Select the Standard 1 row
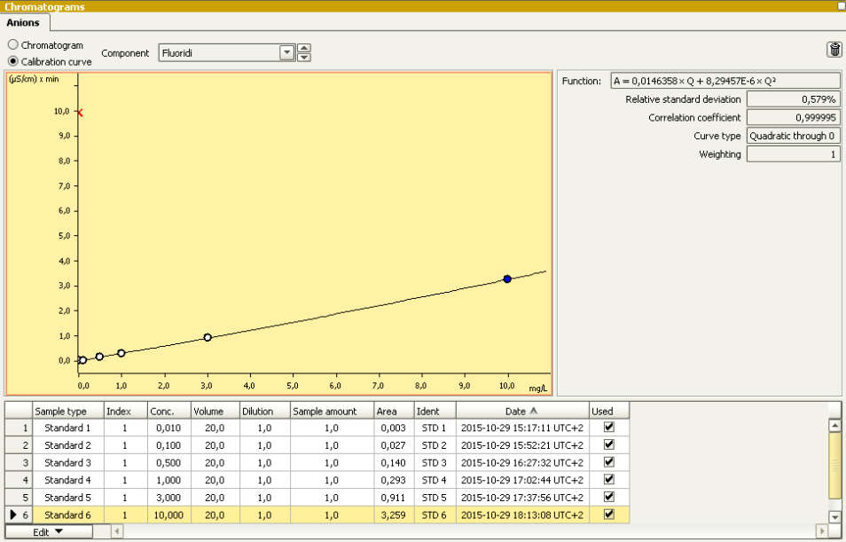This screenshot has width=846, height=542. (317, 428)
